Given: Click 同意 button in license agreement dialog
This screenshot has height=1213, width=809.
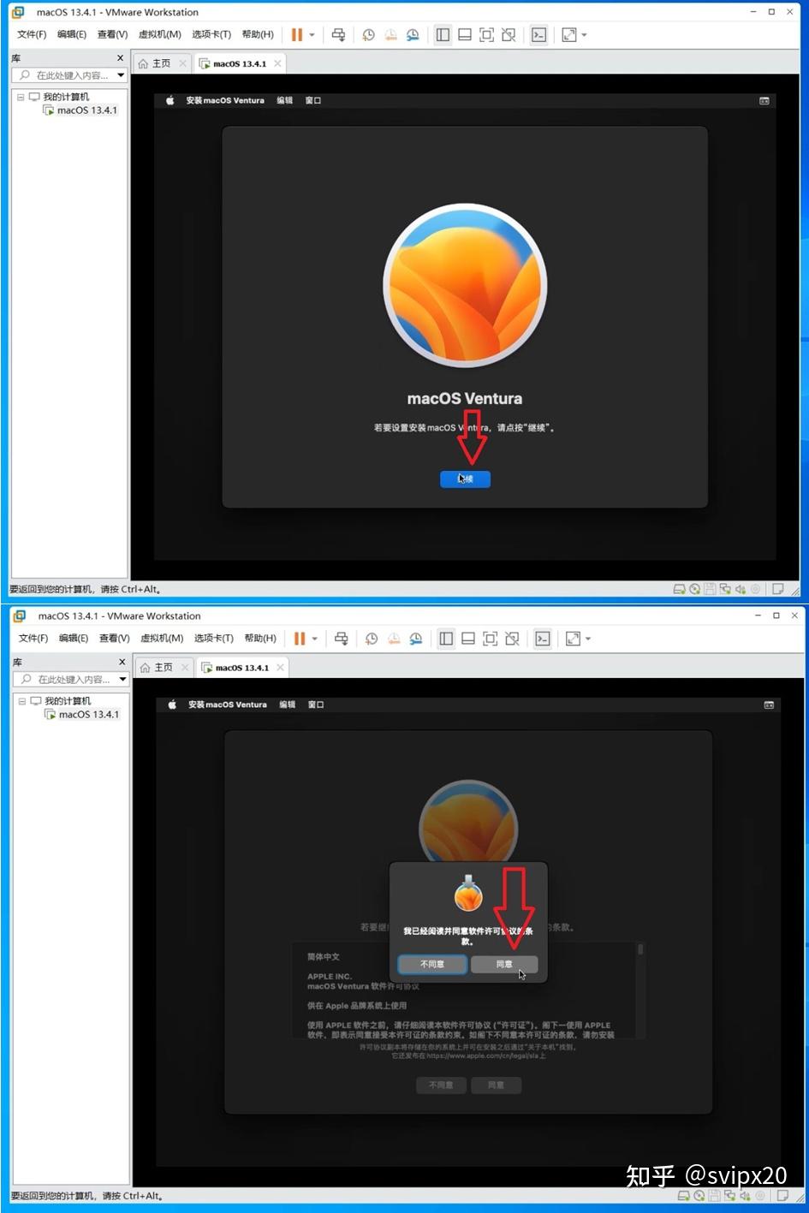Looking at the screenshot, I should (x=504, y=965).
